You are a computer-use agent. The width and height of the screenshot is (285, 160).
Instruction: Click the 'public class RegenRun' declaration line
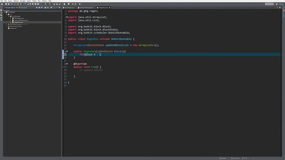101,39
